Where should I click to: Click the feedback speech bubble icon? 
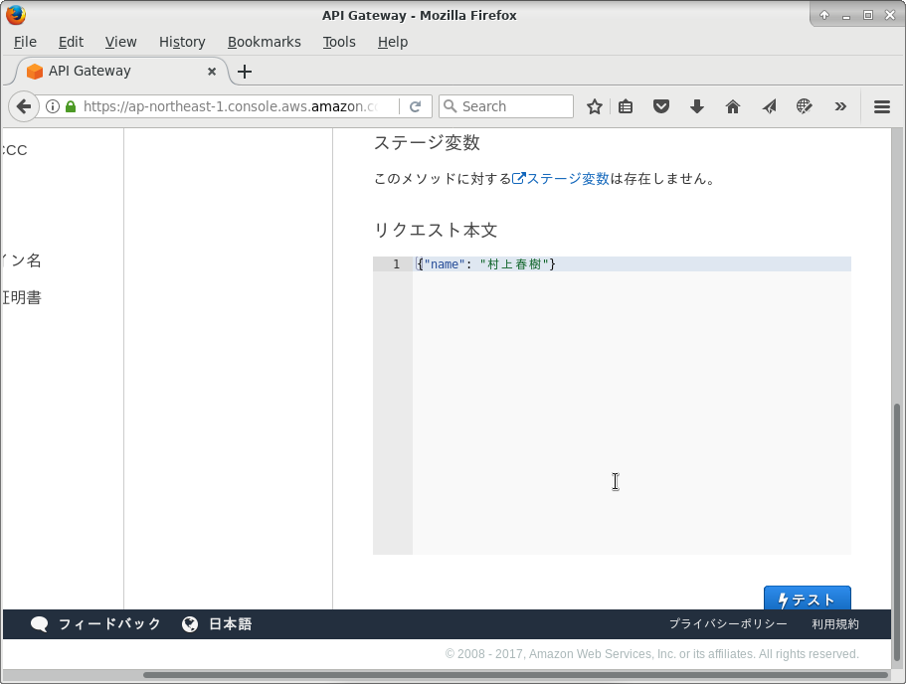pos(40,624)
